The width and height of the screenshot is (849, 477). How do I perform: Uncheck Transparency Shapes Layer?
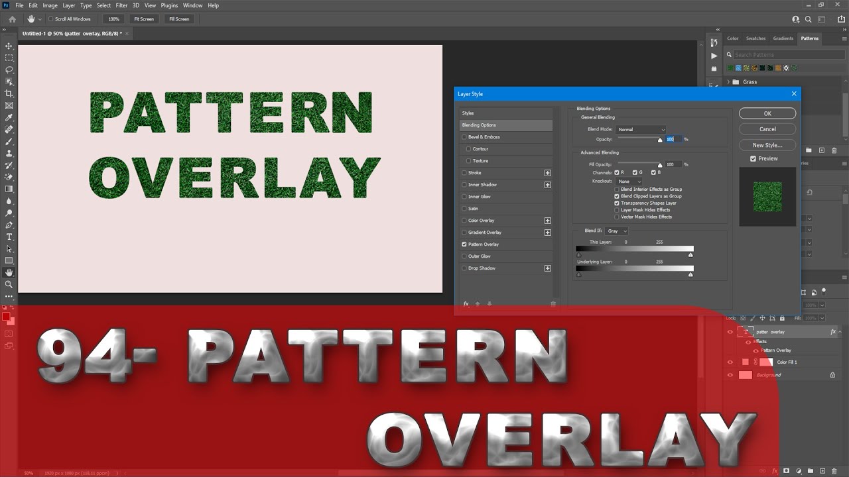pos(617,203)
